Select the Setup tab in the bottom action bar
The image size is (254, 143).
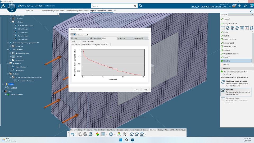(x=80, y=130)
